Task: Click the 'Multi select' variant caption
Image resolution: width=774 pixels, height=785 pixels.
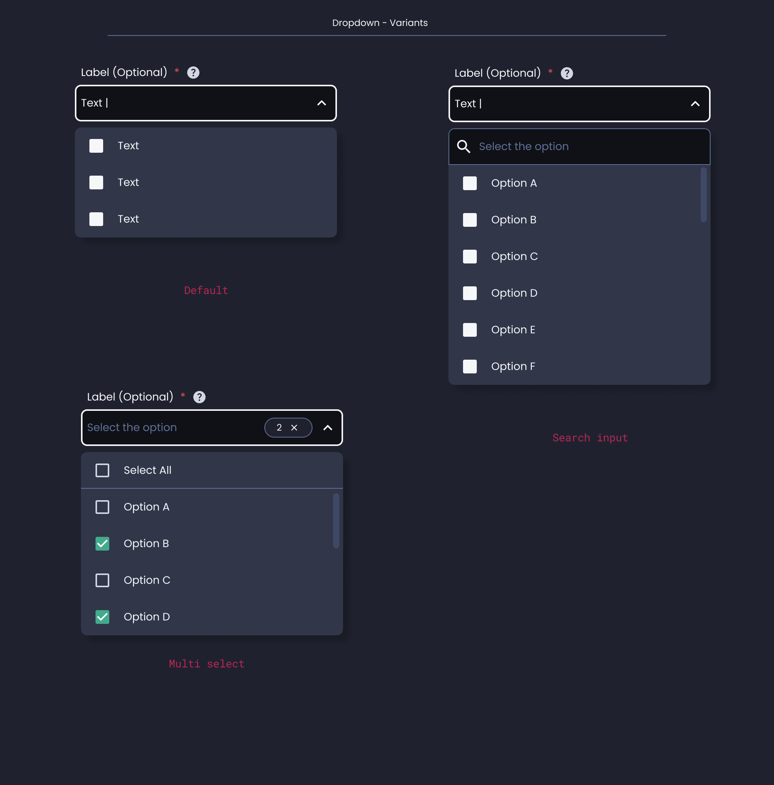Action: [x=207, y=664]
